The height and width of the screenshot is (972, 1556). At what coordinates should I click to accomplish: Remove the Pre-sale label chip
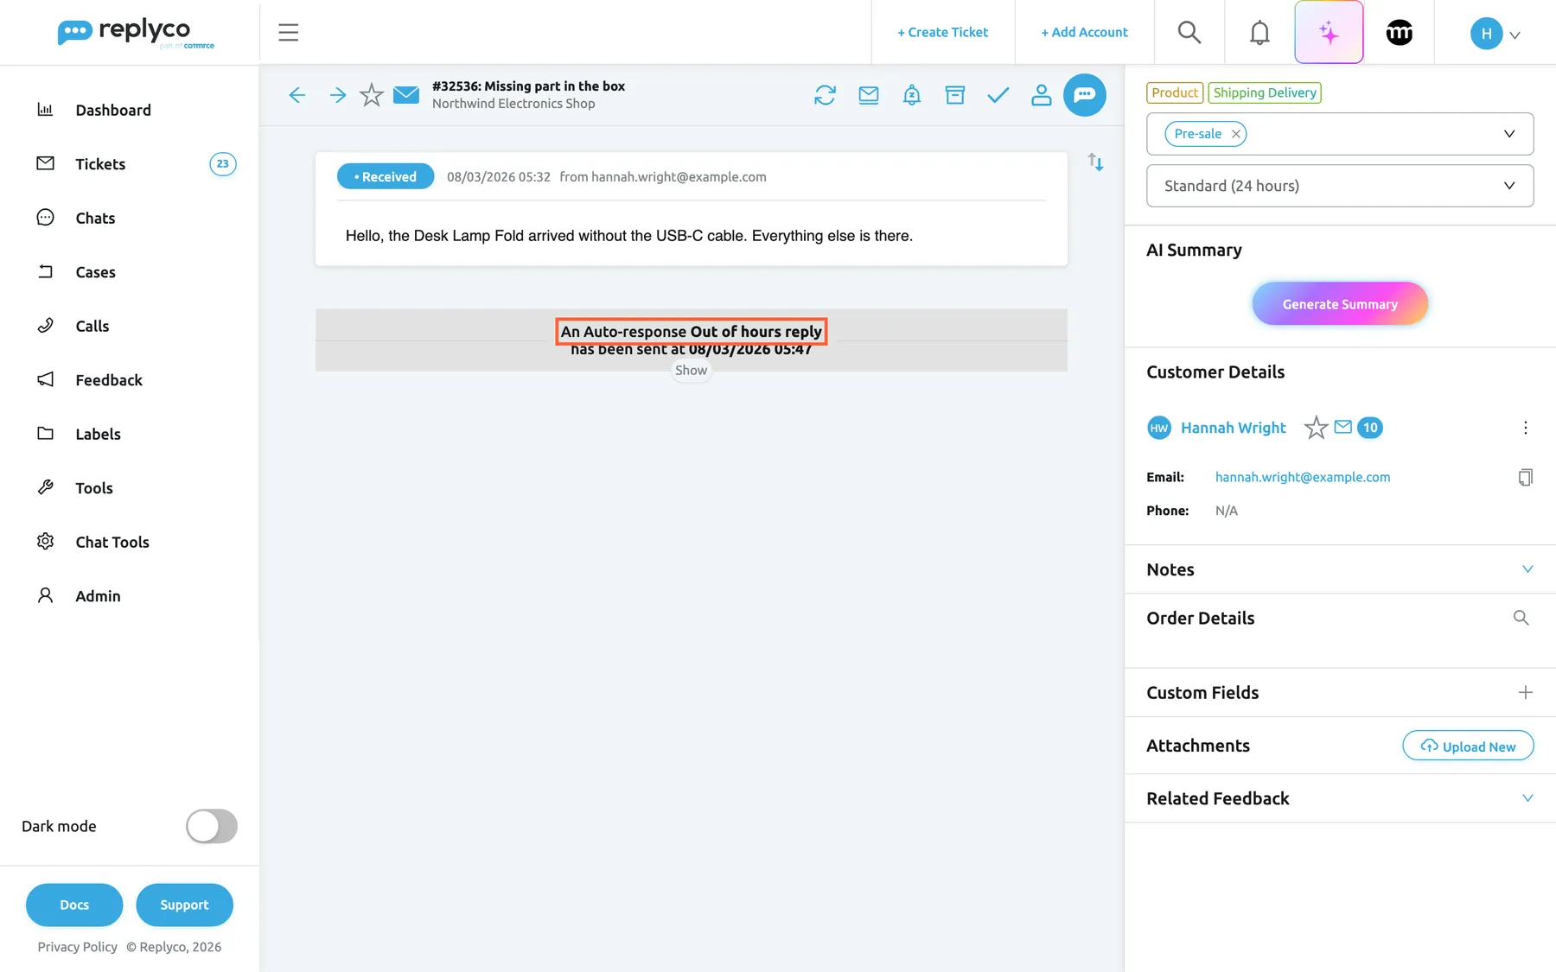click(x=1236, y=134)
